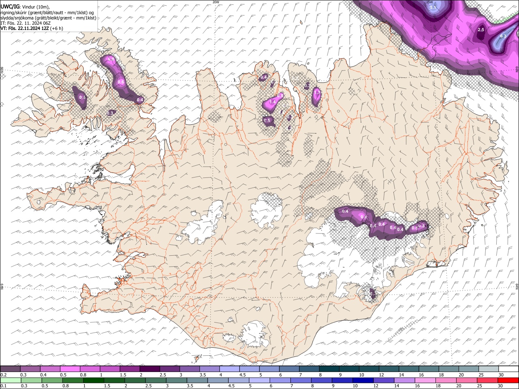Click the 0.2 label on the upper legend
Image resolution: width=519 pixels, height=389 pixels.
pos(3,375)
